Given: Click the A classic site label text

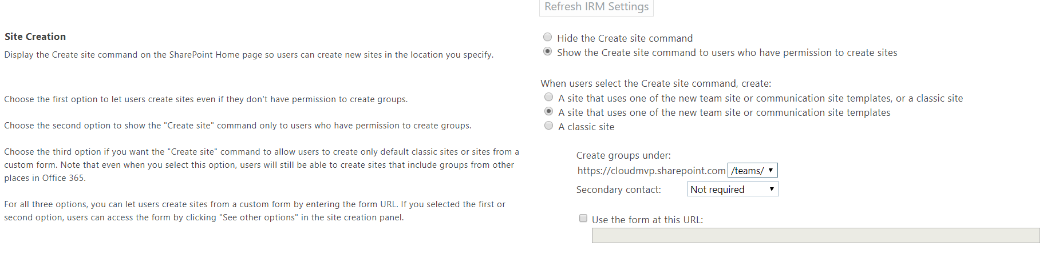Looking at the screenshot, I should [x=586, y=127].
